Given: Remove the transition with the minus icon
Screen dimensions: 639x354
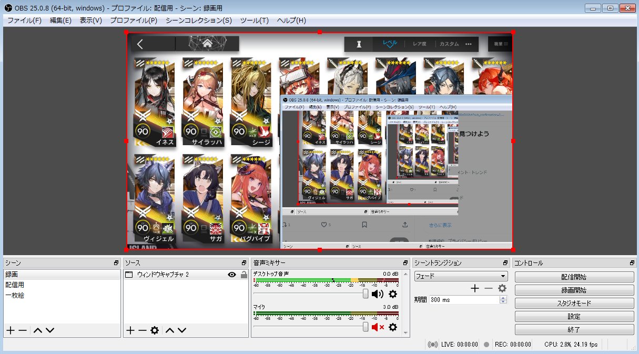Looking at the screenshot, I should pos(489,288).
